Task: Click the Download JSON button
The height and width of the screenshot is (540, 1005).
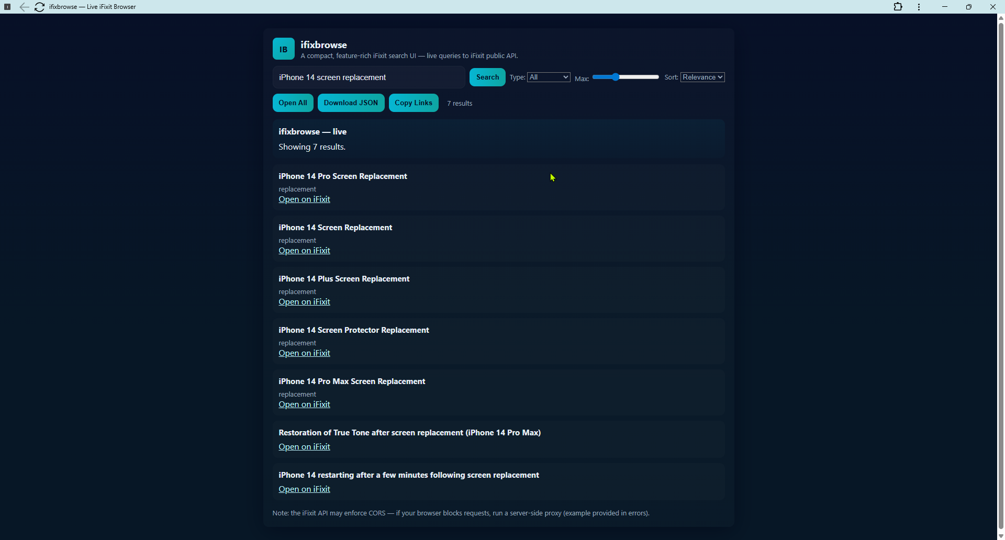Action: pos(351,103)
